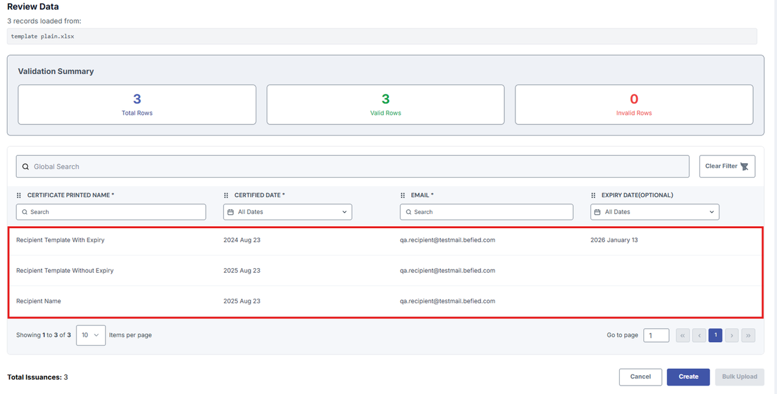
Task: Click the Go to page number field
Action: pyautogui.click(x=657, y=335)
